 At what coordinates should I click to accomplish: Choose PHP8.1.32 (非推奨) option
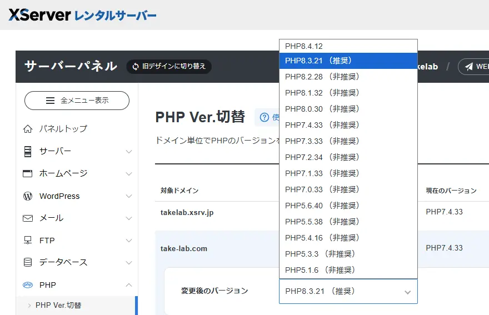click(348, 93)
